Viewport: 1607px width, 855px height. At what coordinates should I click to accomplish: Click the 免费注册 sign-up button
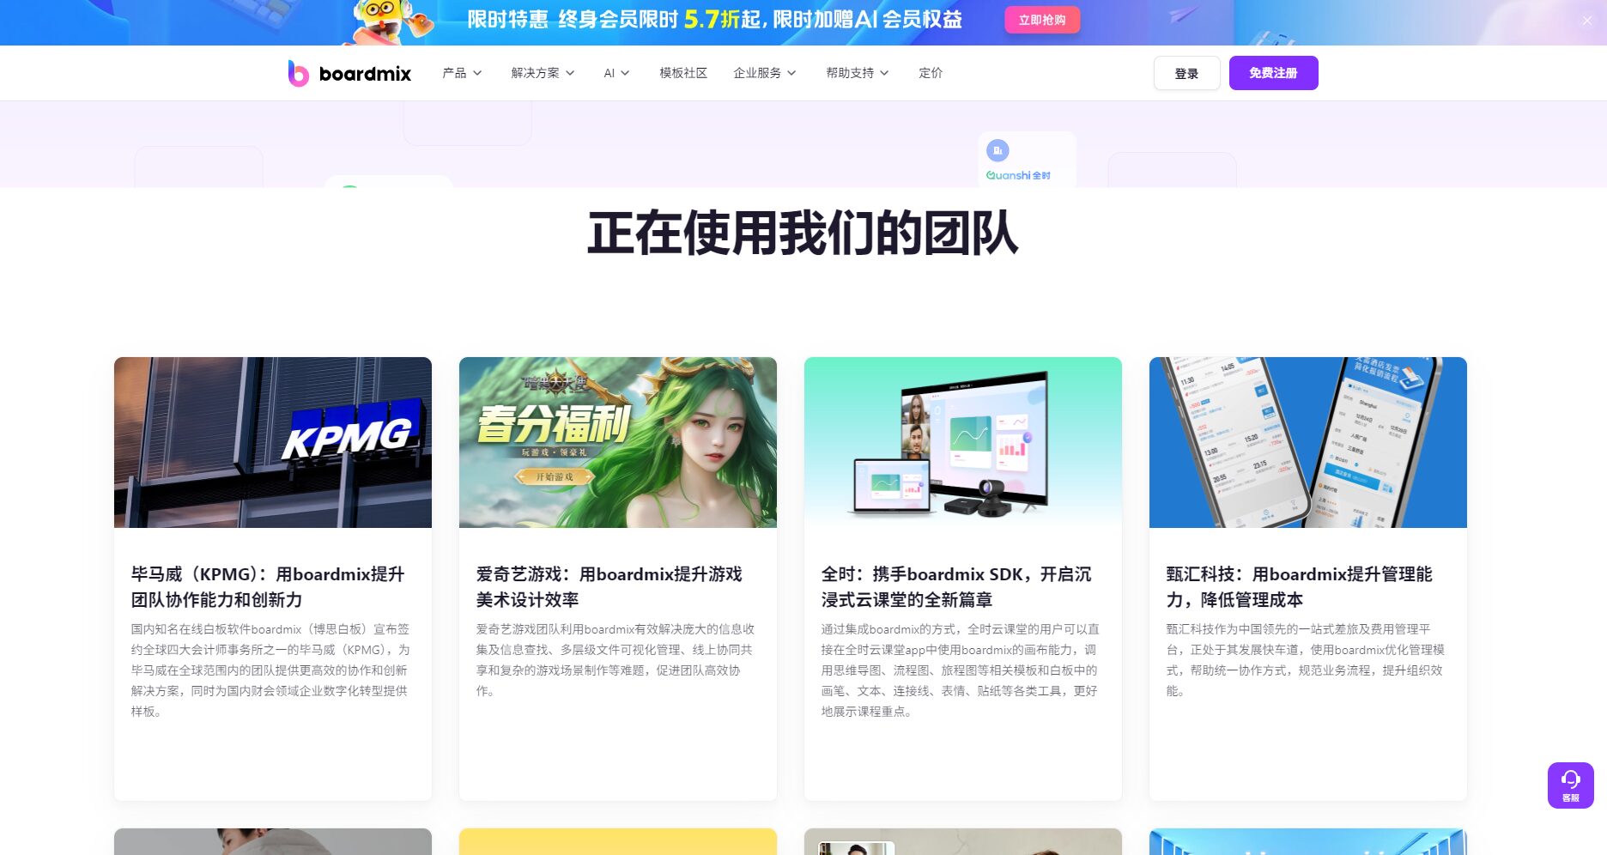(x=1273, y=73)
